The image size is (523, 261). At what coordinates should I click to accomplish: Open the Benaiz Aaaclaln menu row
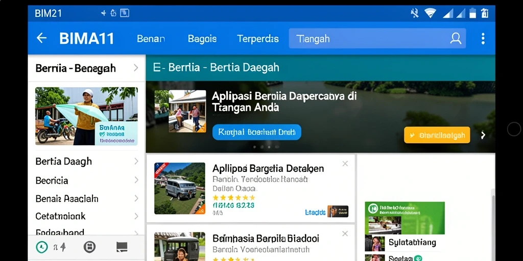(86, 199)
